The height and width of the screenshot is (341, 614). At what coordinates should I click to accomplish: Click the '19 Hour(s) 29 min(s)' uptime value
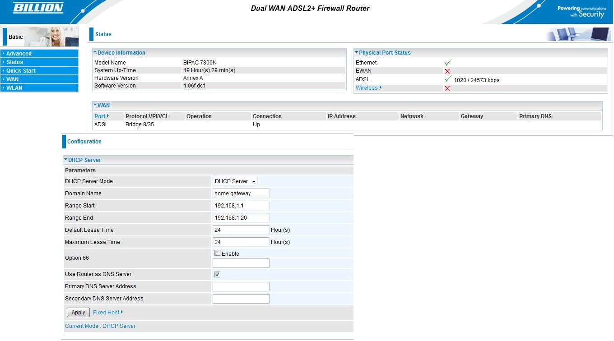209,70
